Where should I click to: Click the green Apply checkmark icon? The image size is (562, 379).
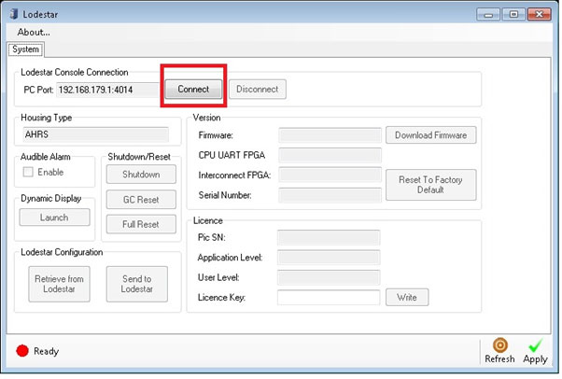point(535,345)
